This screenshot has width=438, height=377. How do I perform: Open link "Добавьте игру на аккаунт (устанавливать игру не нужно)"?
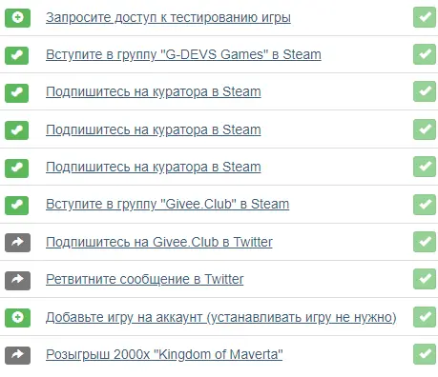[221, 317]
